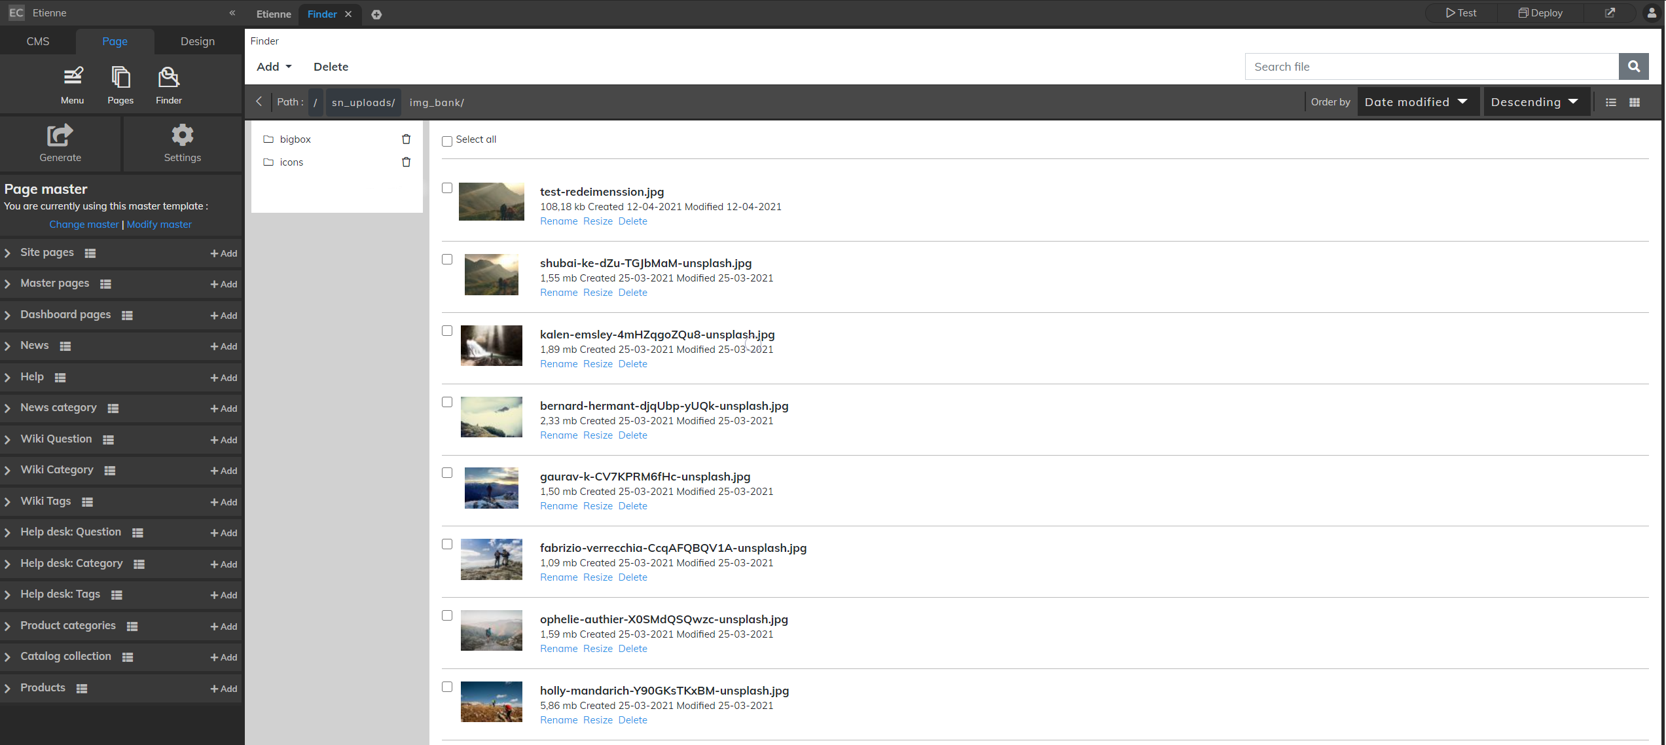Click the CMS tab in top navigation

click(x=37, y=41)
